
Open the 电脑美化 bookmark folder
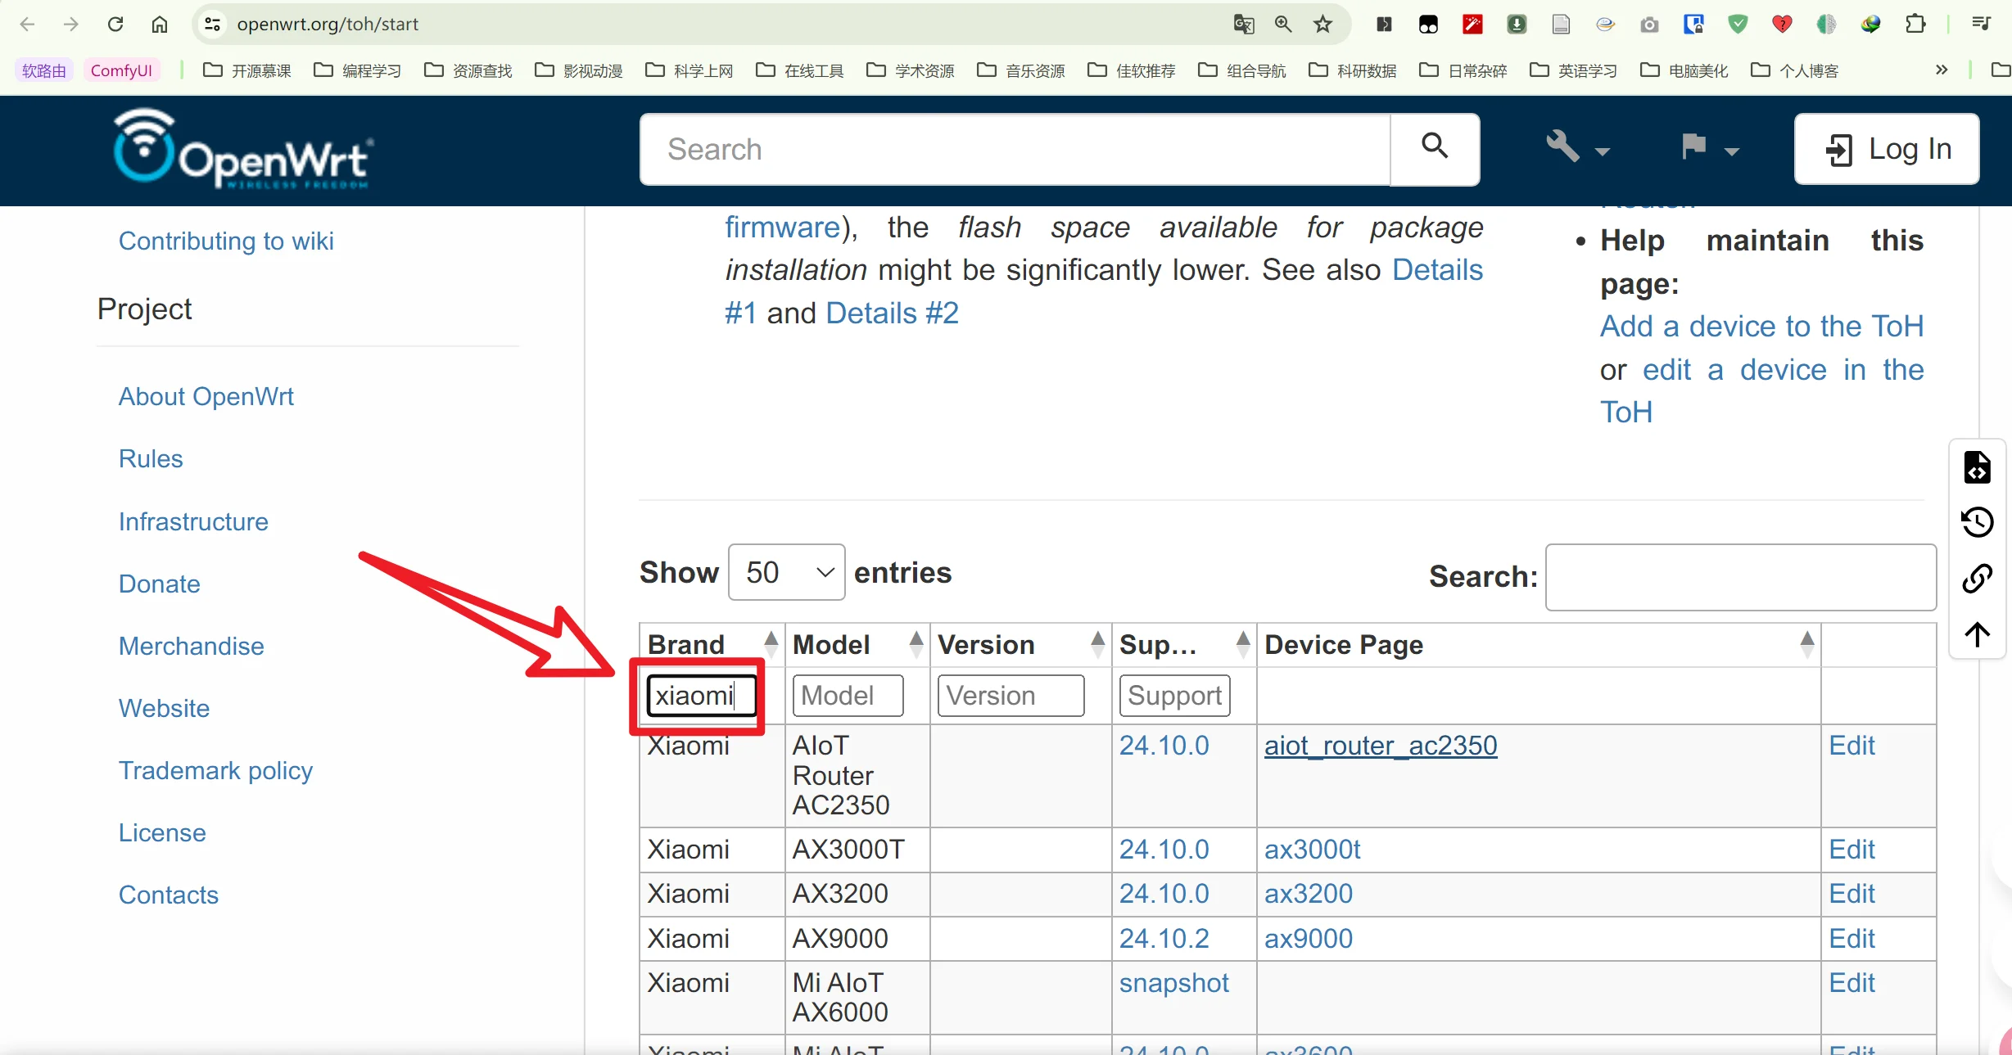[1684, 70]
